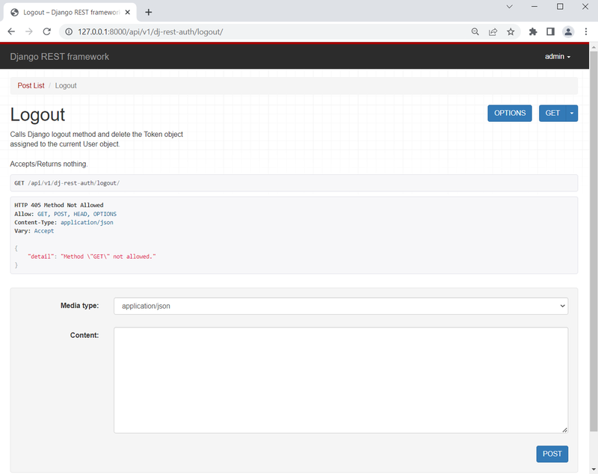Click the page vertical scrollbar
Viewport: 598px width, 474px height.
coord(594,241)
